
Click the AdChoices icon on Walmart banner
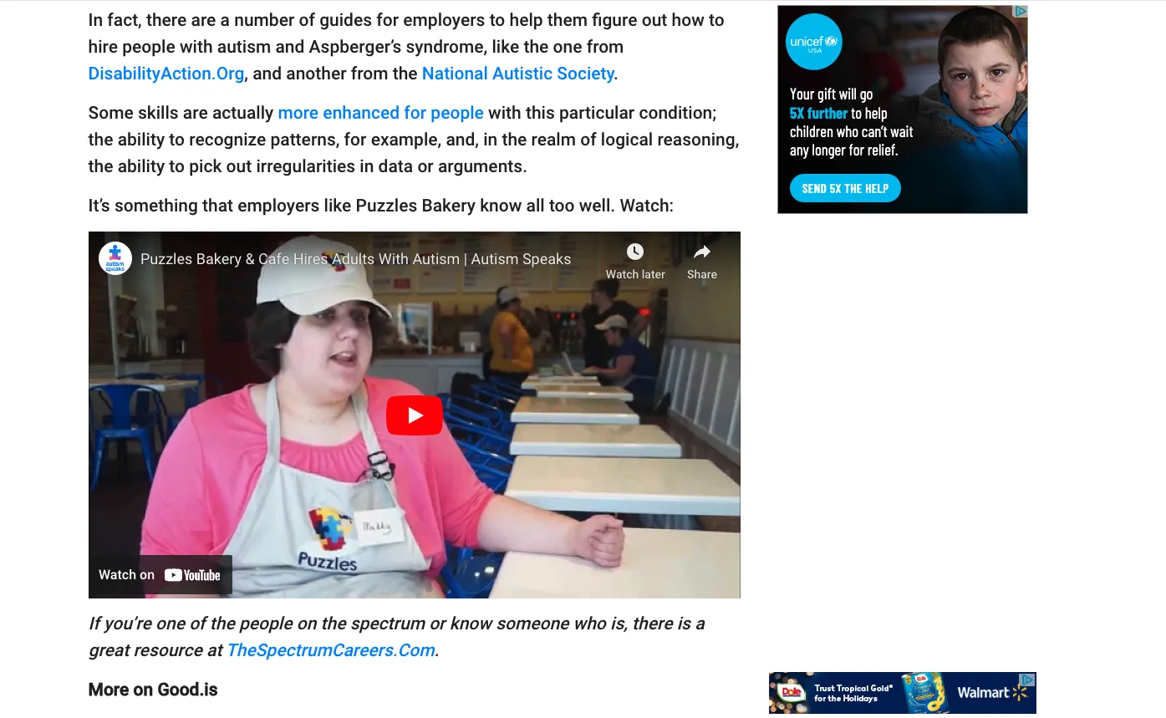(1029, 680)
